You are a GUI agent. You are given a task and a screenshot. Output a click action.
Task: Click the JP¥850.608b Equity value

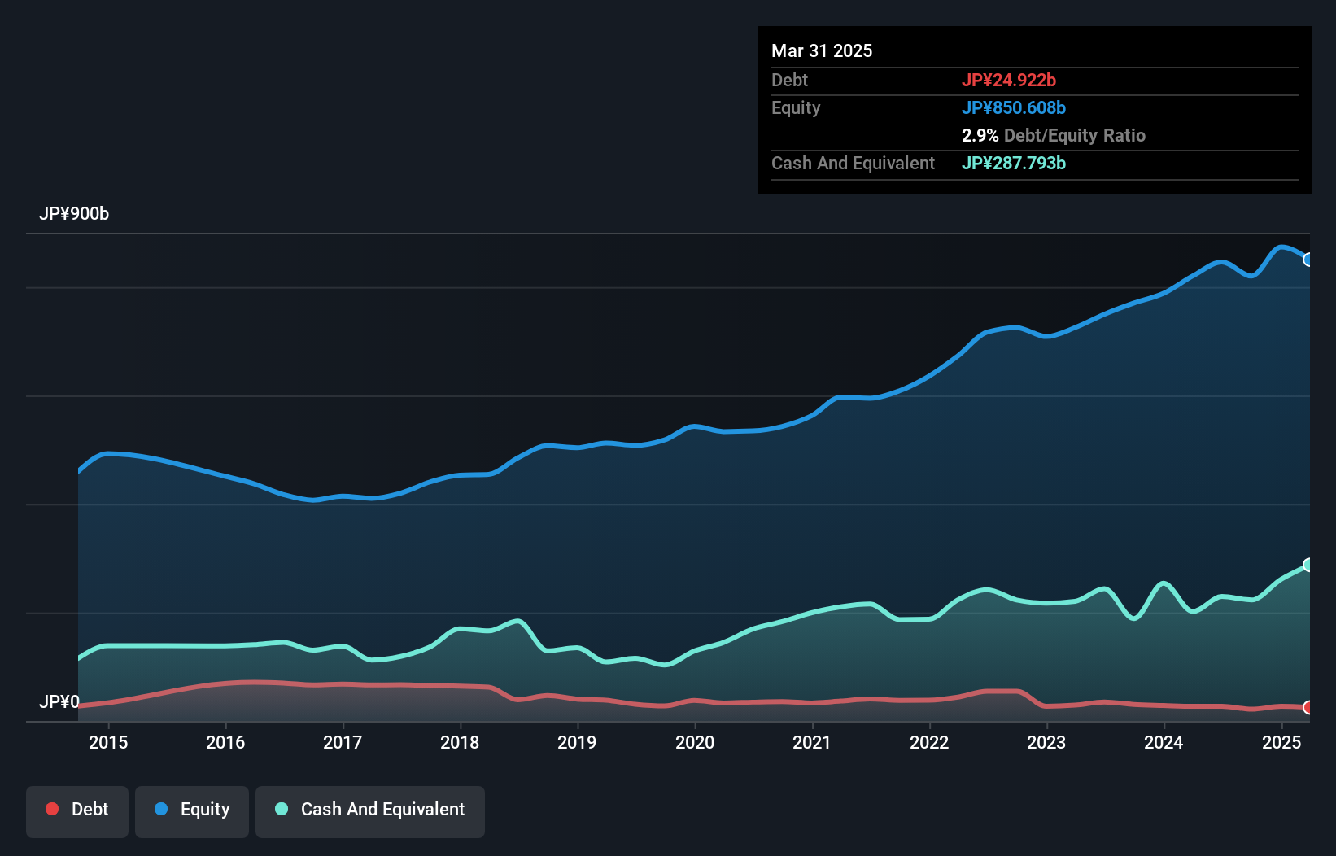point(1015,107)
